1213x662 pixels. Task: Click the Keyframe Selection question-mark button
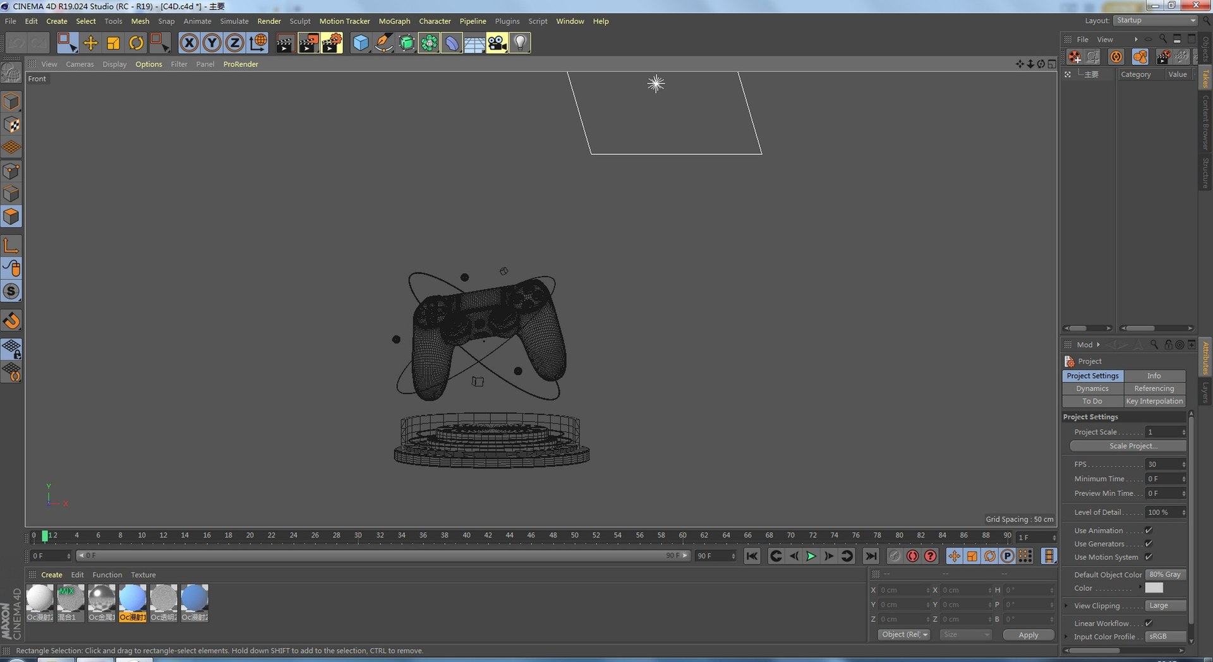pyautogui.click(x=931, y=556)
